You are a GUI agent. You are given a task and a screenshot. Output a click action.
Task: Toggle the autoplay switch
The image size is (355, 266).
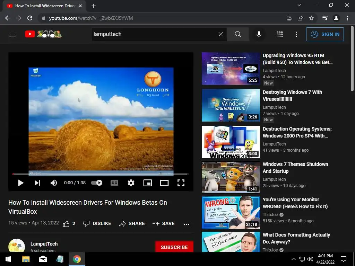coord(97,183)
